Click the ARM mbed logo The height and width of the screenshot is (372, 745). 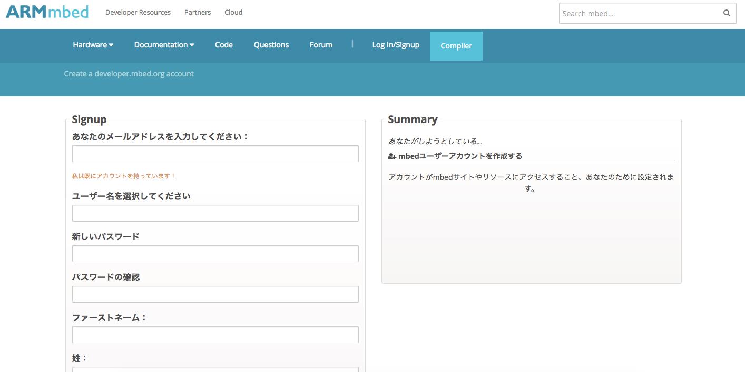[47, 11]
